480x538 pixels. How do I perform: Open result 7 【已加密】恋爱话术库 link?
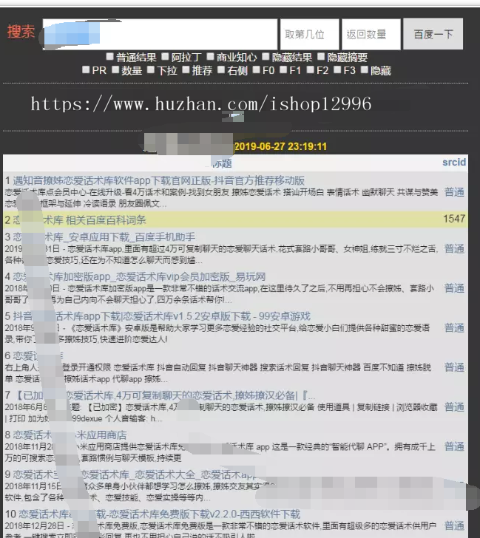(166, 395)
